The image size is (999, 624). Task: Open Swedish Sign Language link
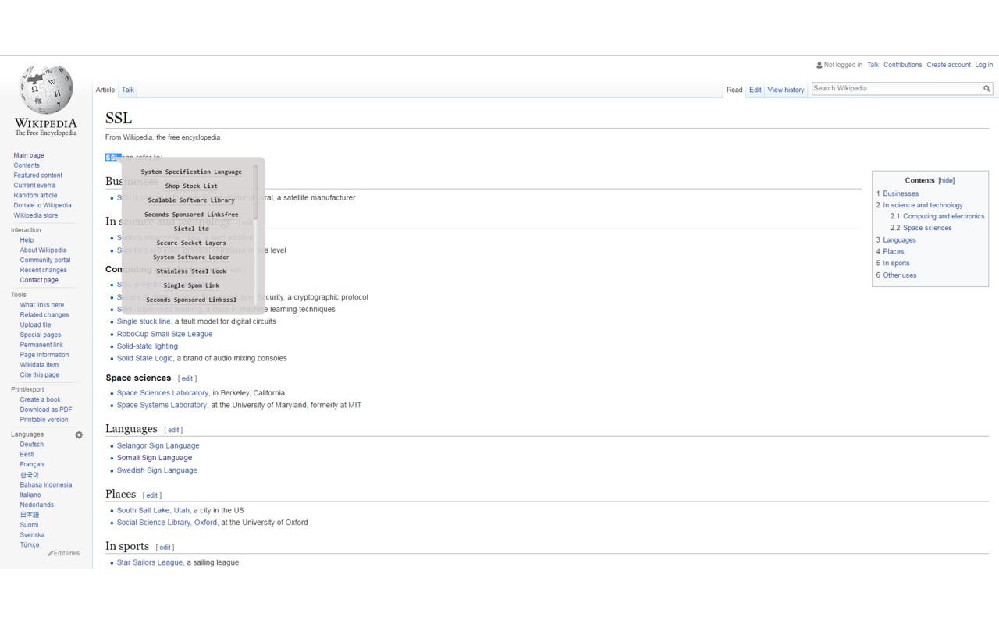click(x=157, y=471)
